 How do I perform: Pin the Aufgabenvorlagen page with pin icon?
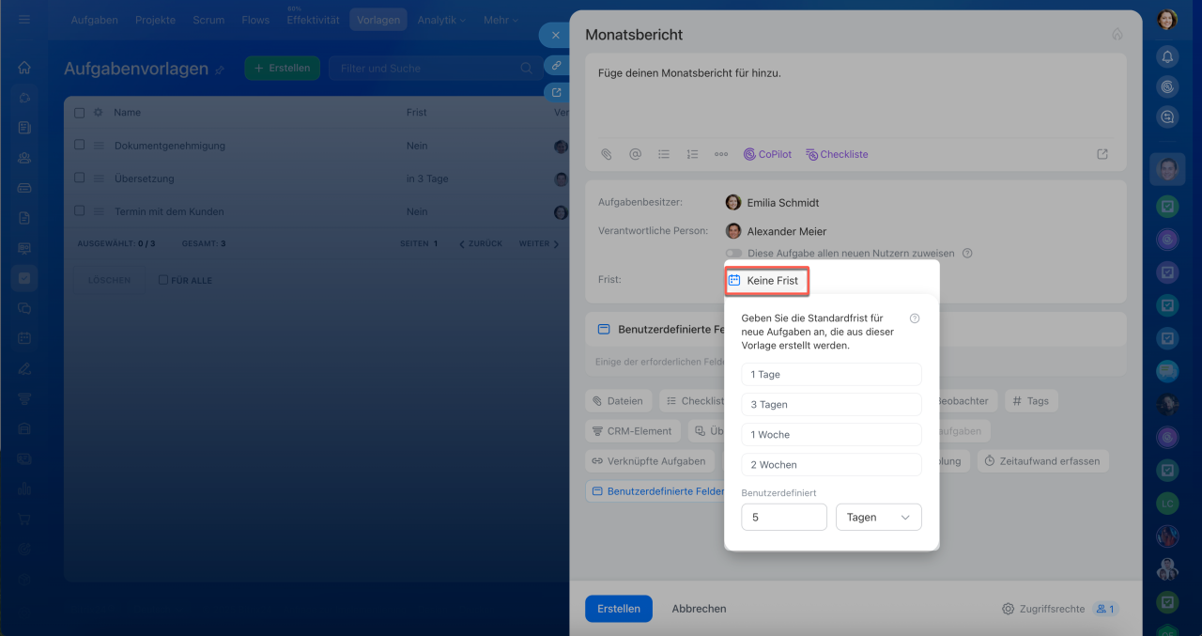pos(220,70)
